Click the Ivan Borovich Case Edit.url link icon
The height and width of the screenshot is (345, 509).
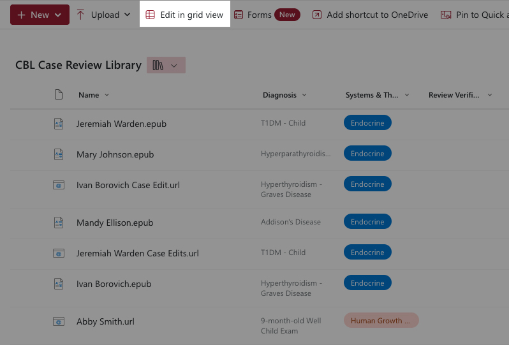pos(59,185)
